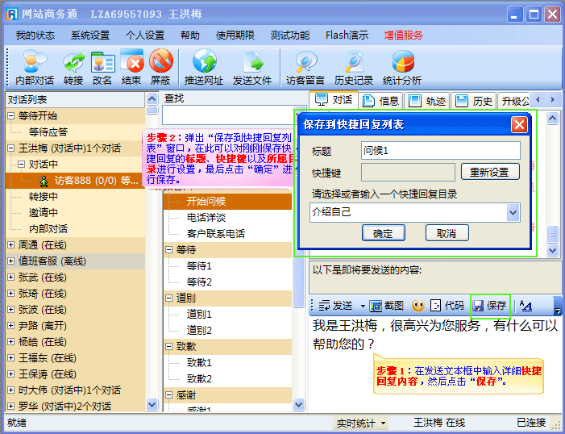Open the 实时统计 dropdown in status bar

(360, 423)
